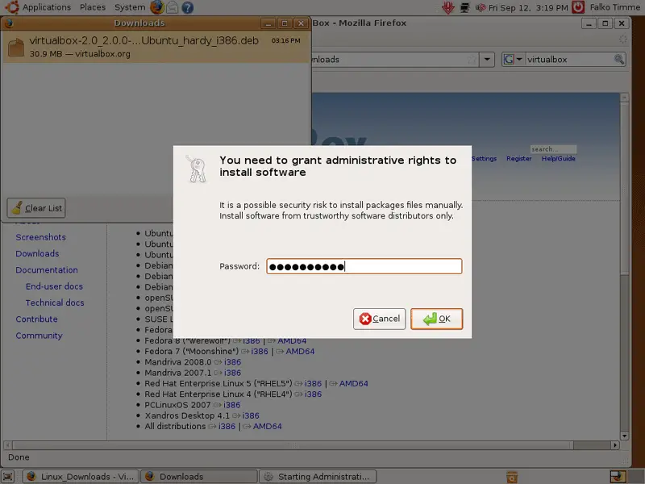Click the Settings link on VirtualBox page
Image resolution: width=645 pixels, height=484 pixels.
[485, 158]
